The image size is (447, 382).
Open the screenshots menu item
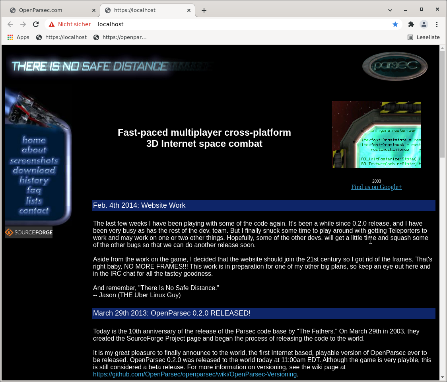tap(34, 161)
